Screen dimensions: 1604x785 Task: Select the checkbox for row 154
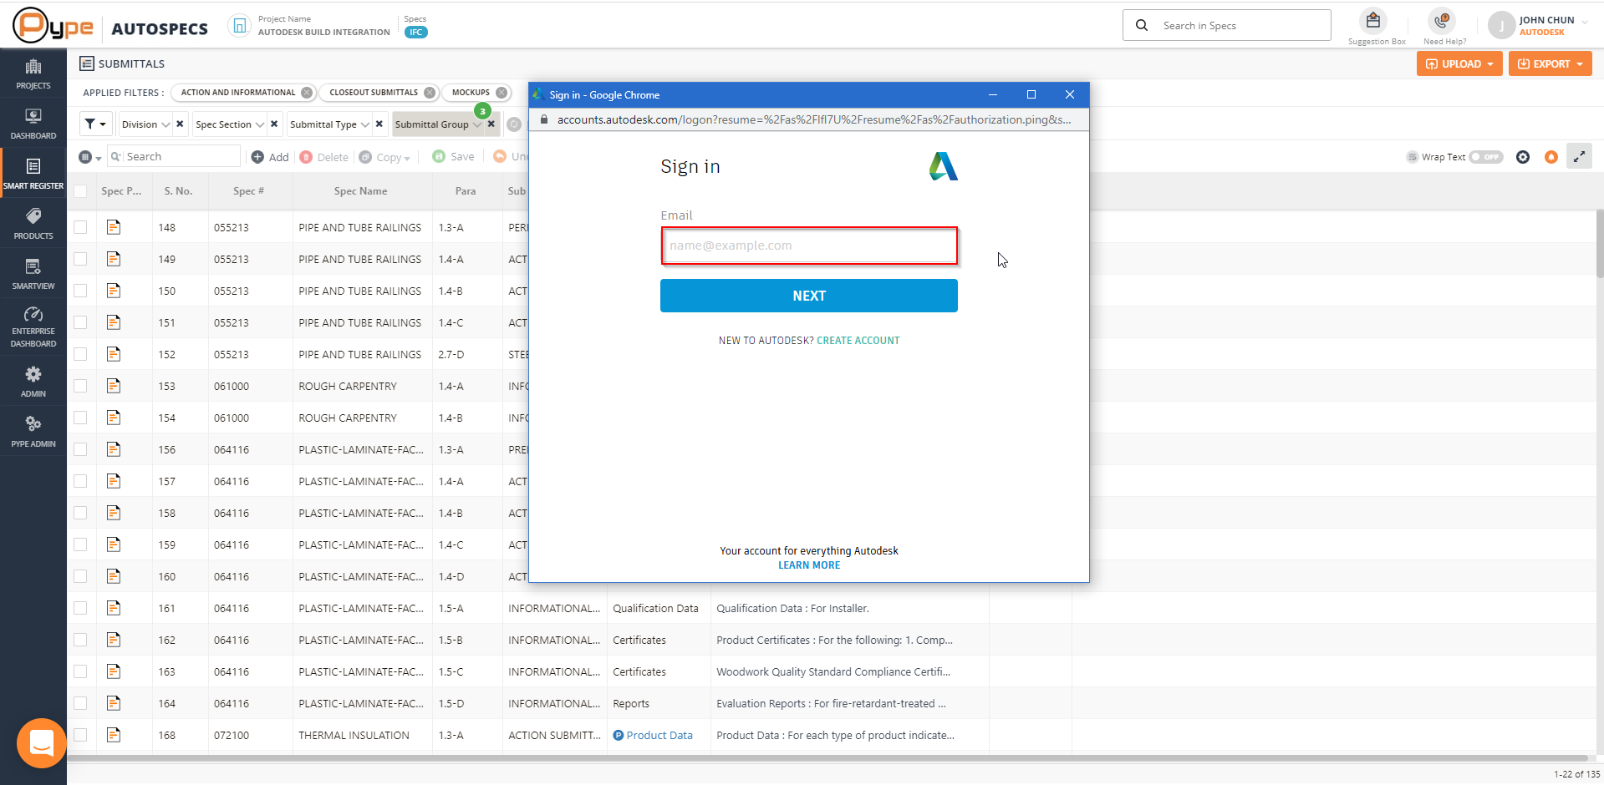[x=80, y=418]
